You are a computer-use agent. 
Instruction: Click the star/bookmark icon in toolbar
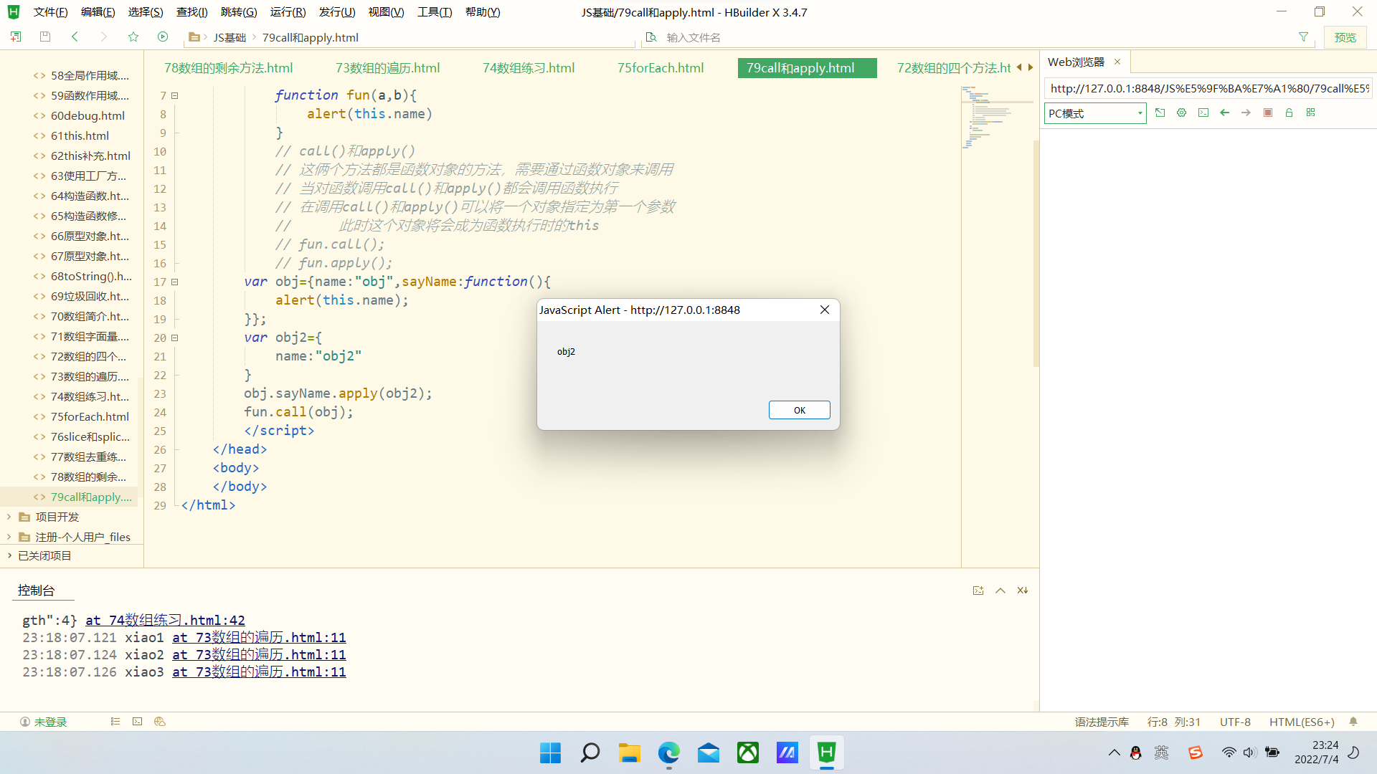pos(133,37)
